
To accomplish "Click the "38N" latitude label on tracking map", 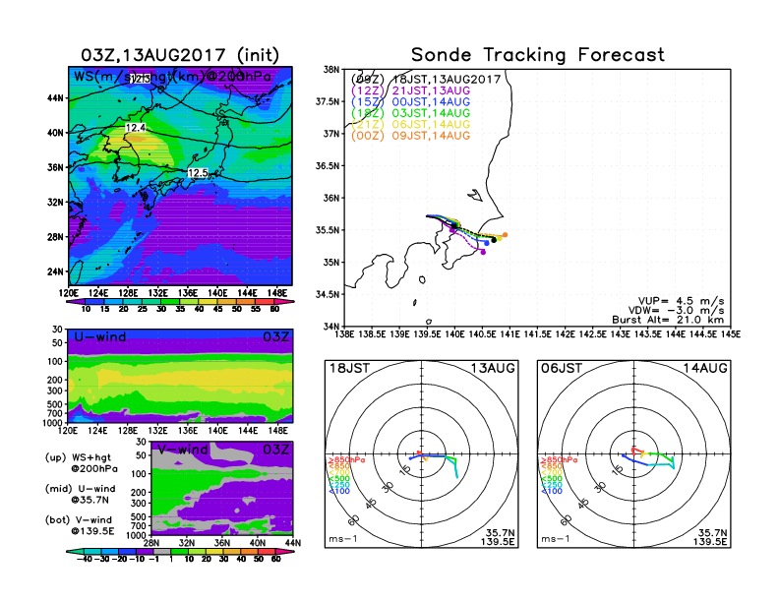I will pyautogui.click(x=330, y=70).
